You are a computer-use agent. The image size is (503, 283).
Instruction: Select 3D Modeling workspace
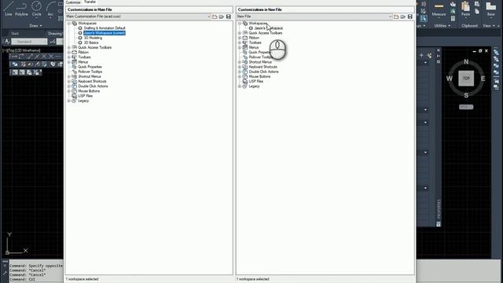[x=93, y=38]
